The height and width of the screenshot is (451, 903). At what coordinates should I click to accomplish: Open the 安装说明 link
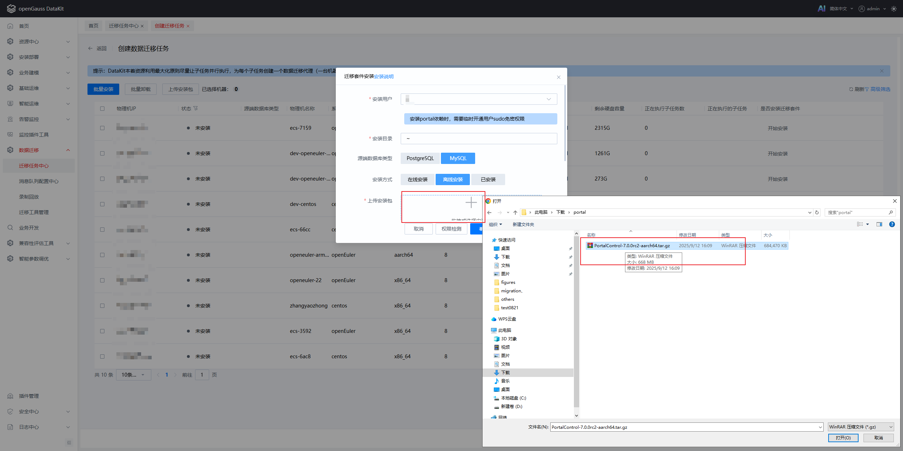[x=384, y=77]
